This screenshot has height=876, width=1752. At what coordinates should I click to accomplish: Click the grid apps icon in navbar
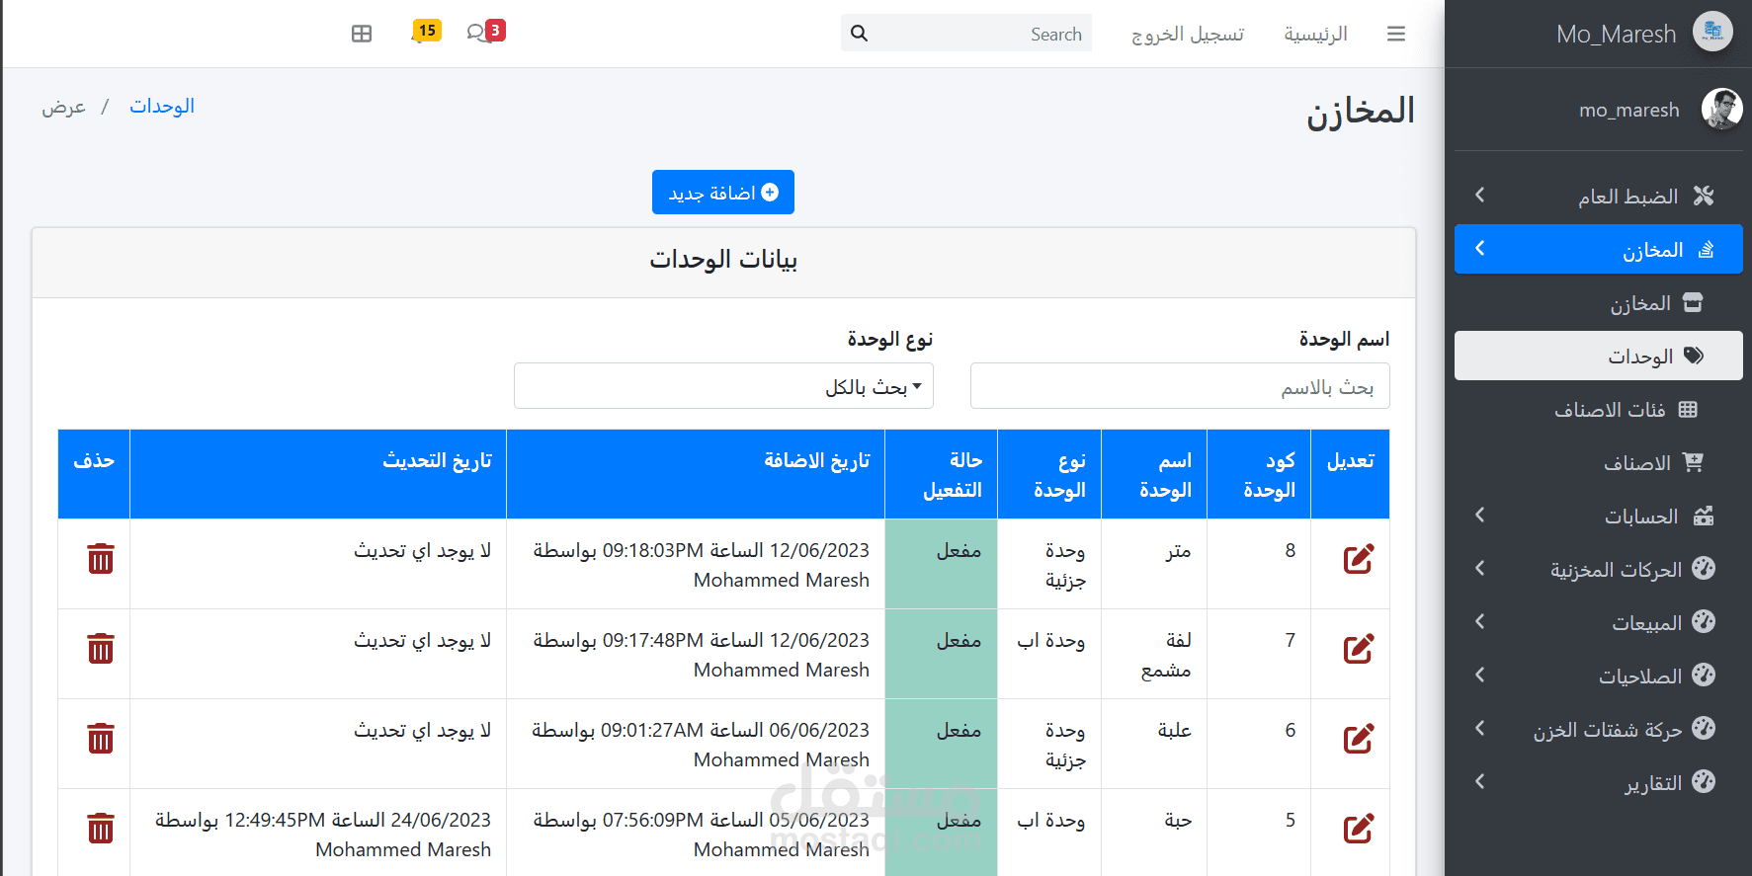(362, 35)
